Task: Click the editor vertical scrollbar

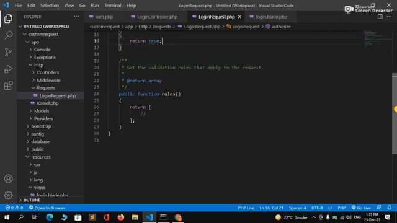Action: pos(395,113)
